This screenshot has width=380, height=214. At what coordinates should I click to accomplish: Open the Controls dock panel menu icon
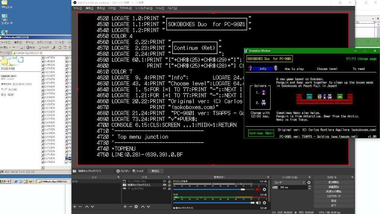(352, 177)
